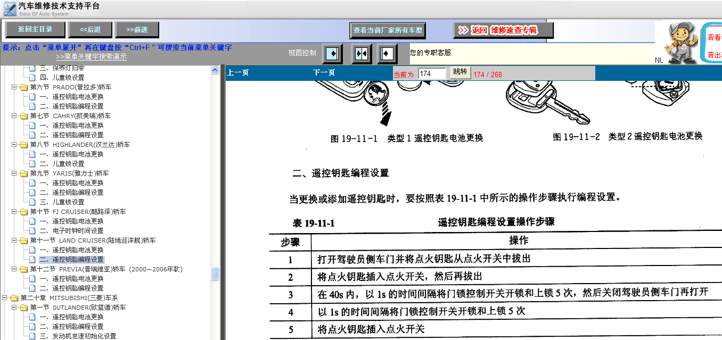Image resolution: width=722 pixels, height=340 pixels.
Task: Collapse the 第六节 PRADO(普拉多)轿车 node
Action: [x=14, y=87]
